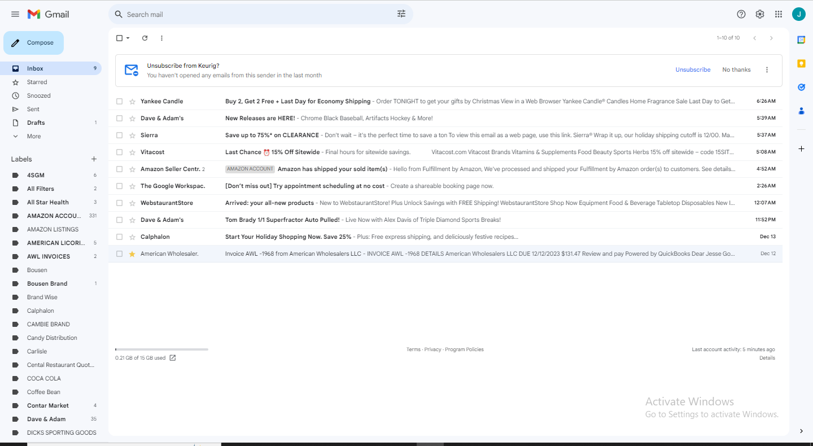The image size is (813, 446).
Task: Select the WebstaurantStore email checkbox
Action: (x=119, y=203)
